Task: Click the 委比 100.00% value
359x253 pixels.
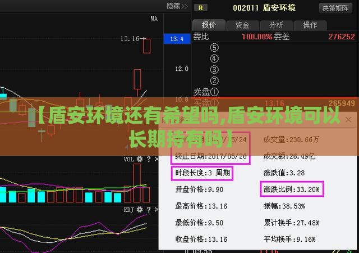Action: click(x=257, y=37)
